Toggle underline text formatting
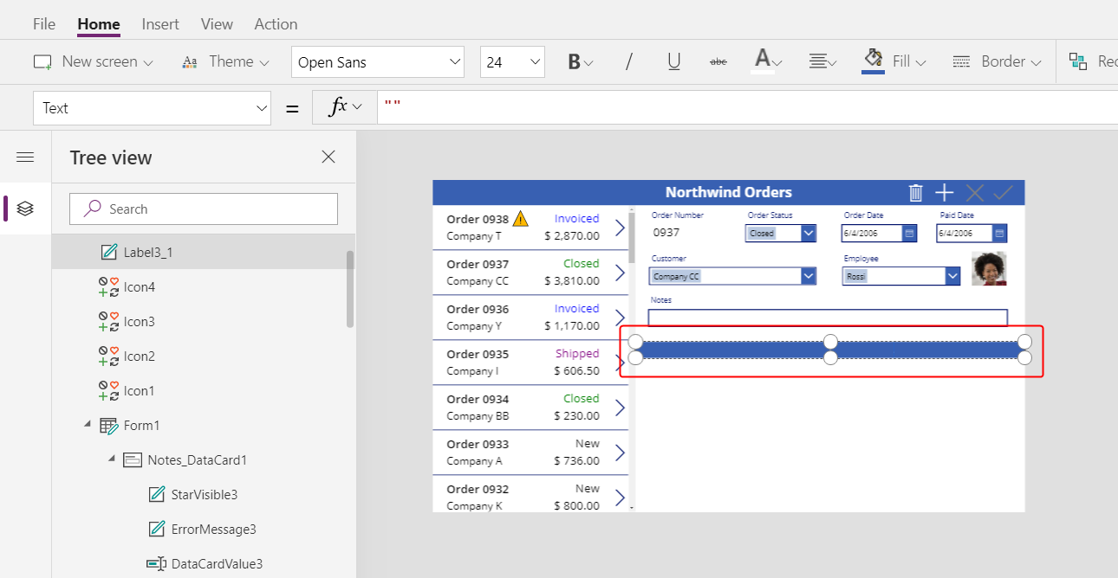The height and width of the screenshot is (578, 1118). tap(673, 61)
